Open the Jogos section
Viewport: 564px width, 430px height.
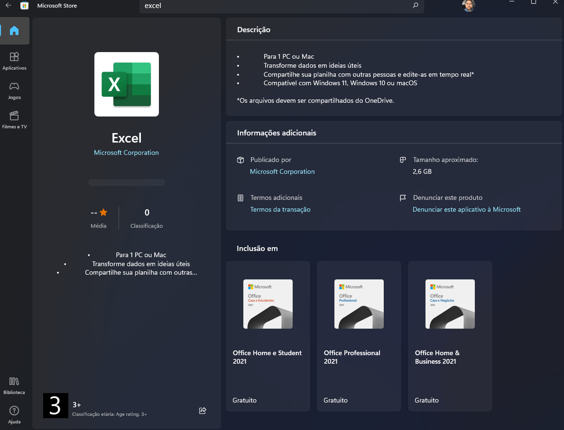14,90
